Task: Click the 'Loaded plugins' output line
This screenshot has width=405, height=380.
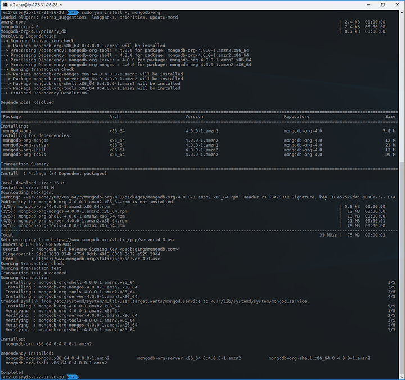Action: (89, 17)
